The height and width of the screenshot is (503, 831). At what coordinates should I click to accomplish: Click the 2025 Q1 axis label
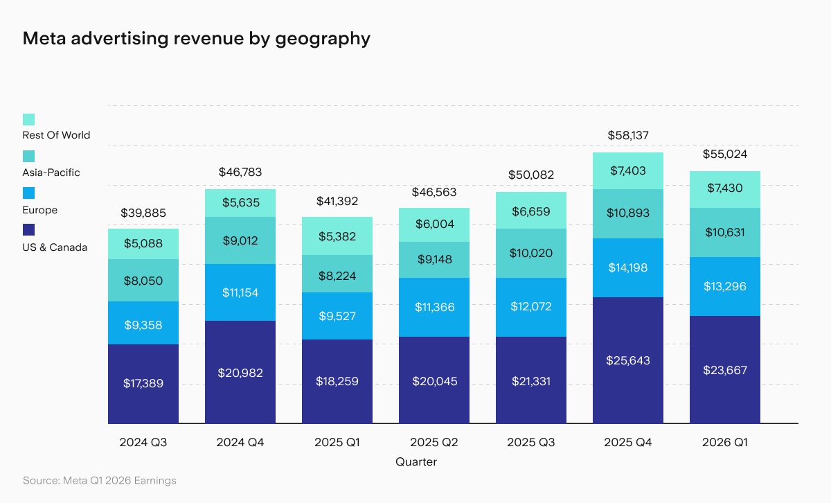click(x=337, y=442)
